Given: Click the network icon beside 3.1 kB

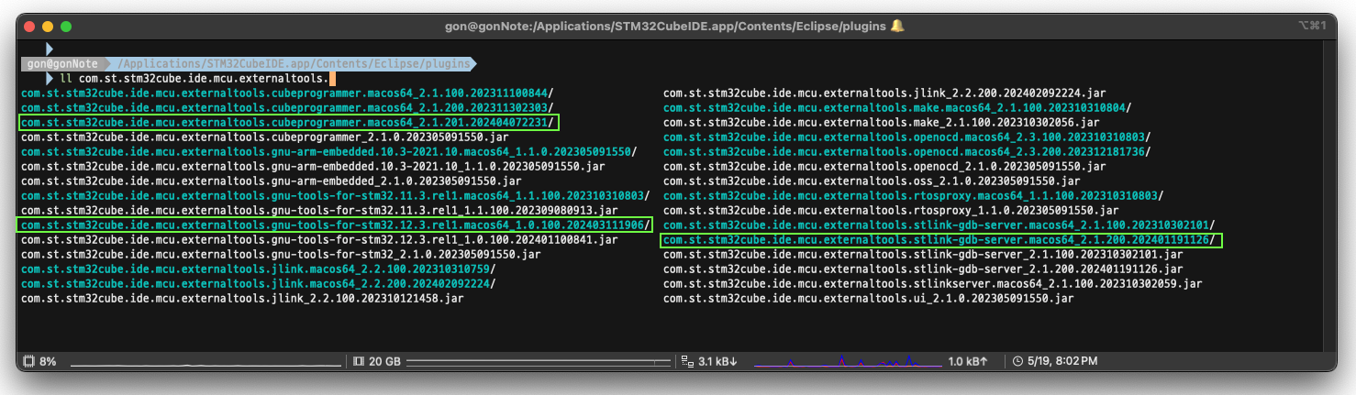Looking at the screenshot, I should coord(687,361).
